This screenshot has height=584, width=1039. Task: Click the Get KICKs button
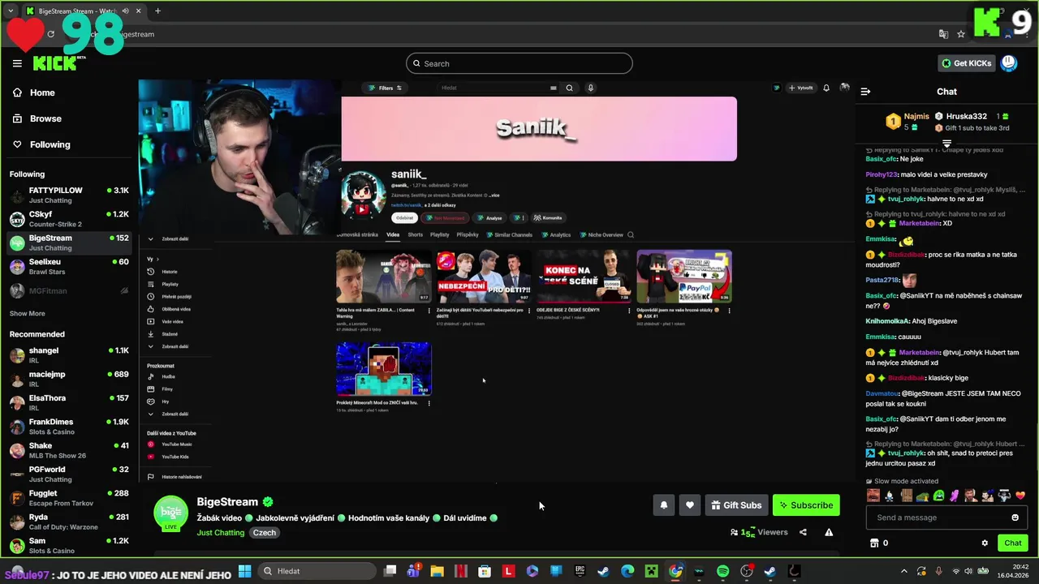tap(966, 63)
